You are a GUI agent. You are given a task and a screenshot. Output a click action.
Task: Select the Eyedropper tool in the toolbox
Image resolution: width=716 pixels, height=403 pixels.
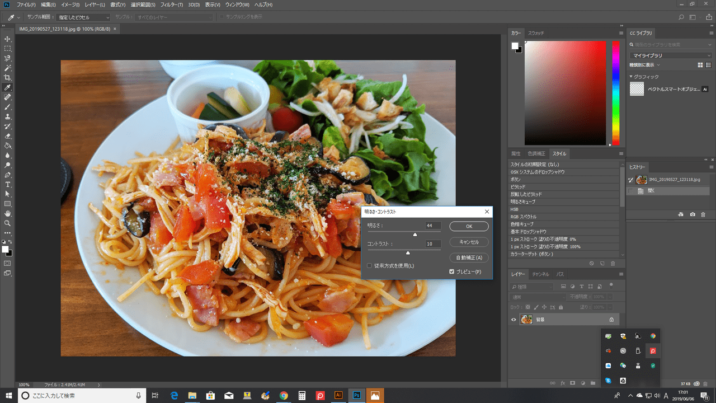8,88
